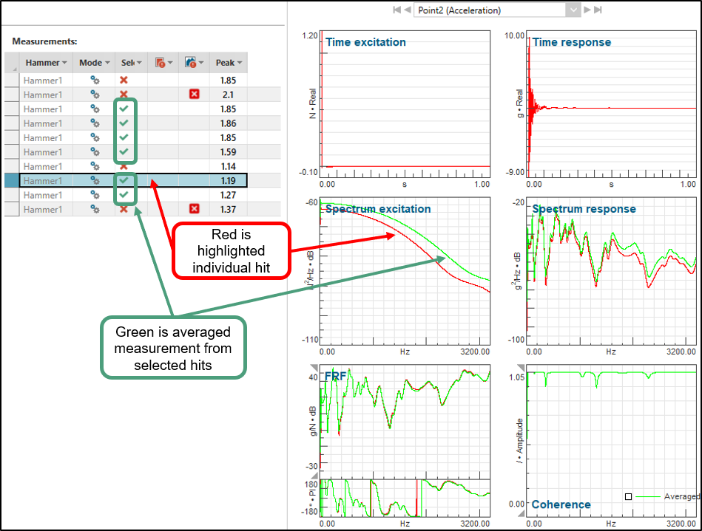
Task: Open Hammer column filter dropdown
Action: click(x=64, y=63)
